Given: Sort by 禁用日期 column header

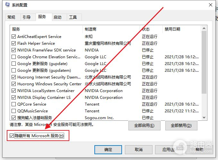Looking at the screenshot, I should (x=182, y=29).
